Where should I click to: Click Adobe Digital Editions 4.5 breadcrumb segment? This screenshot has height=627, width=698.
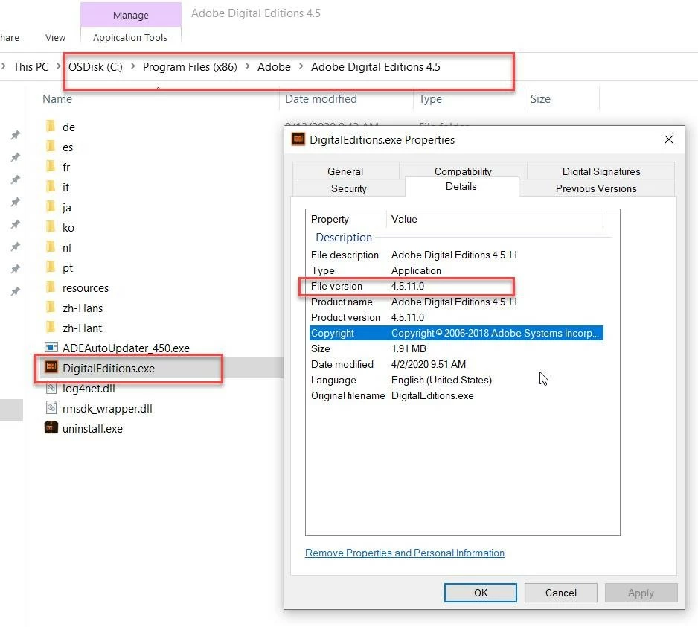pyautogui.click(x=375, y=66)
